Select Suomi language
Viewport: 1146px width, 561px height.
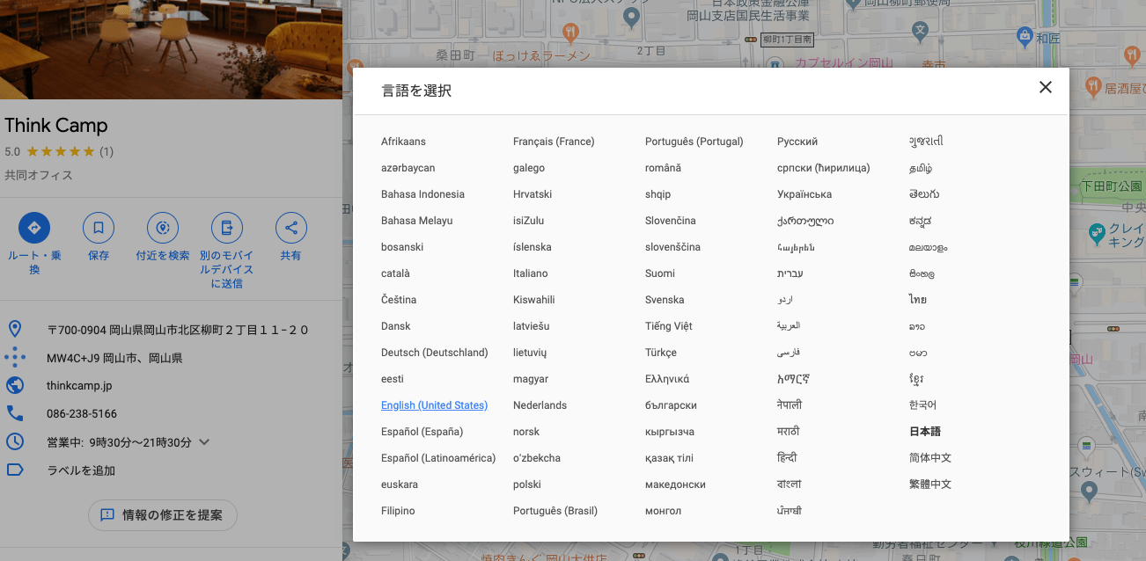[660, 273]
